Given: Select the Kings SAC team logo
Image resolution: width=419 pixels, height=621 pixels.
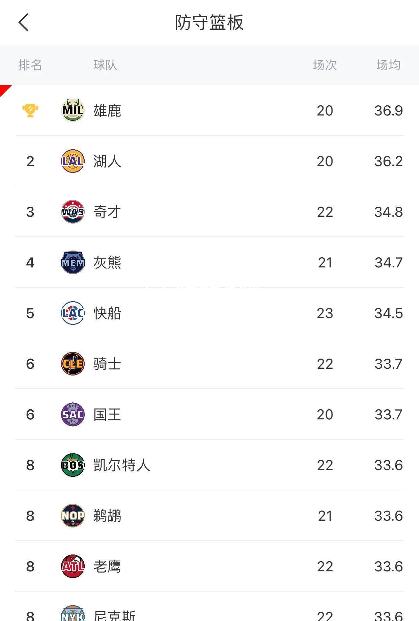Looking at the screenshot, I should (x=73, y=414).
